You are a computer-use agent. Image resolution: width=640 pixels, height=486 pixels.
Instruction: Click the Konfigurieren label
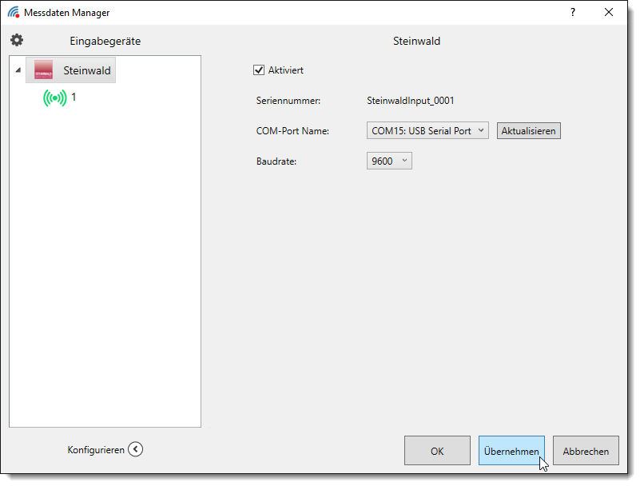pos(96,450)
